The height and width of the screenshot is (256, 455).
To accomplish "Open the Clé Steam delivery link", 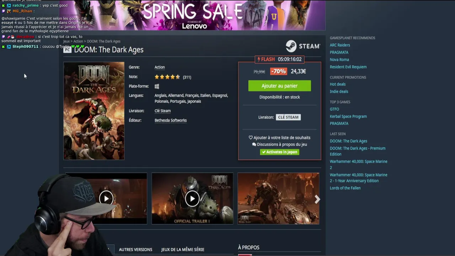I will [x=162, y=111].
